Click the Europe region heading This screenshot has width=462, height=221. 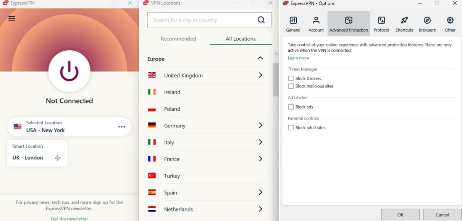156,59
